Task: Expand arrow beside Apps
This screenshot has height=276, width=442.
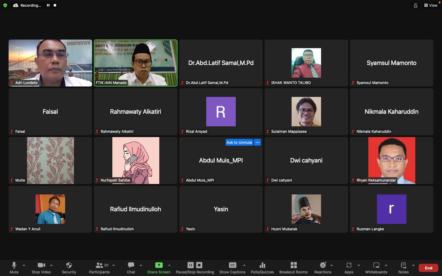Action: [359, 265]
